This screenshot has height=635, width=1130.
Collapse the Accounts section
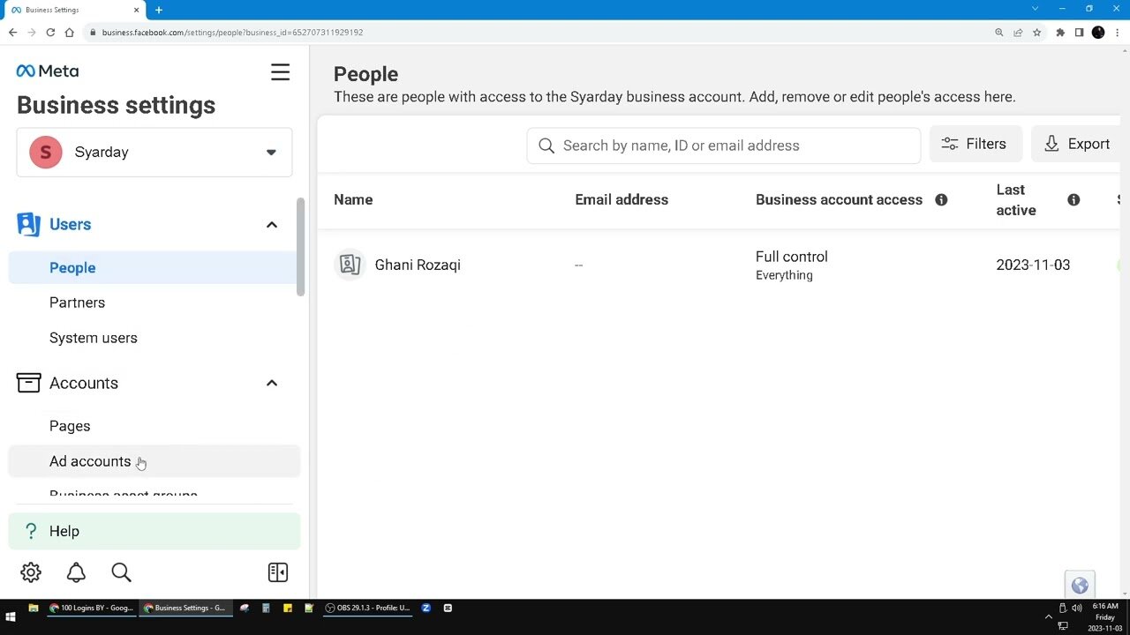click(272, 383)
